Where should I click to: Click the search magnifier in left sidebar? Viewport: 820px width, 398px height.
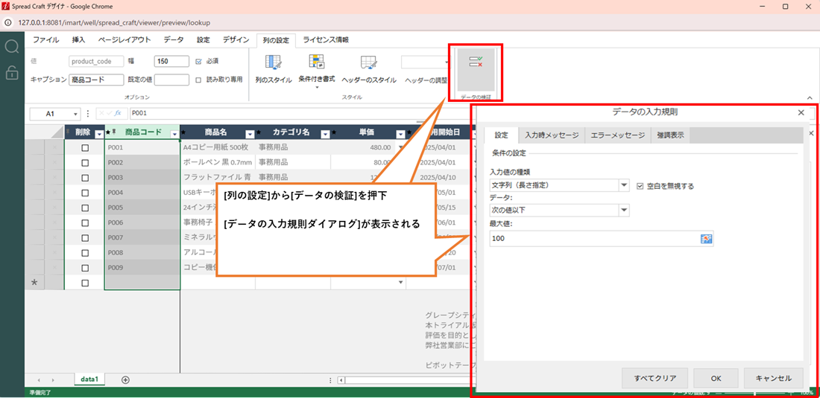[12, 48]
